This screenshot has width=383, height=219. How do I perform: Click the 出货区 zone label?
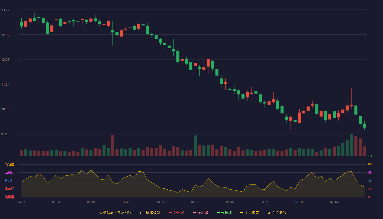(9, 172)
